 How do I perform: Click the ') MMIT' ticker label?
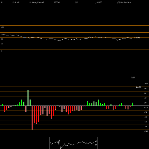99,2
